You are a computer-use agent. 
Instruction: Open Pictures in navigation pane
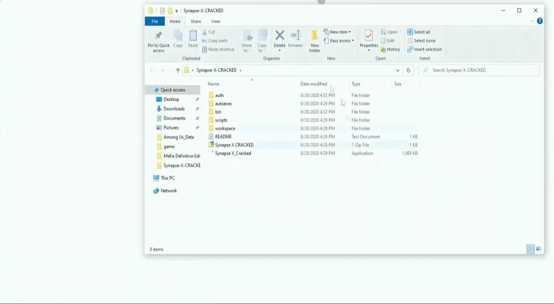(x=171, y=128)
